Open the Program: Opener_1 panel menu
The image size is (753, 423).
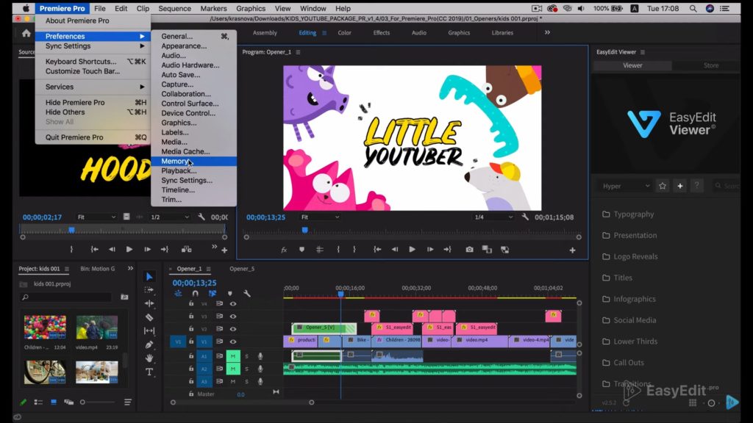[x=298, y=52]
